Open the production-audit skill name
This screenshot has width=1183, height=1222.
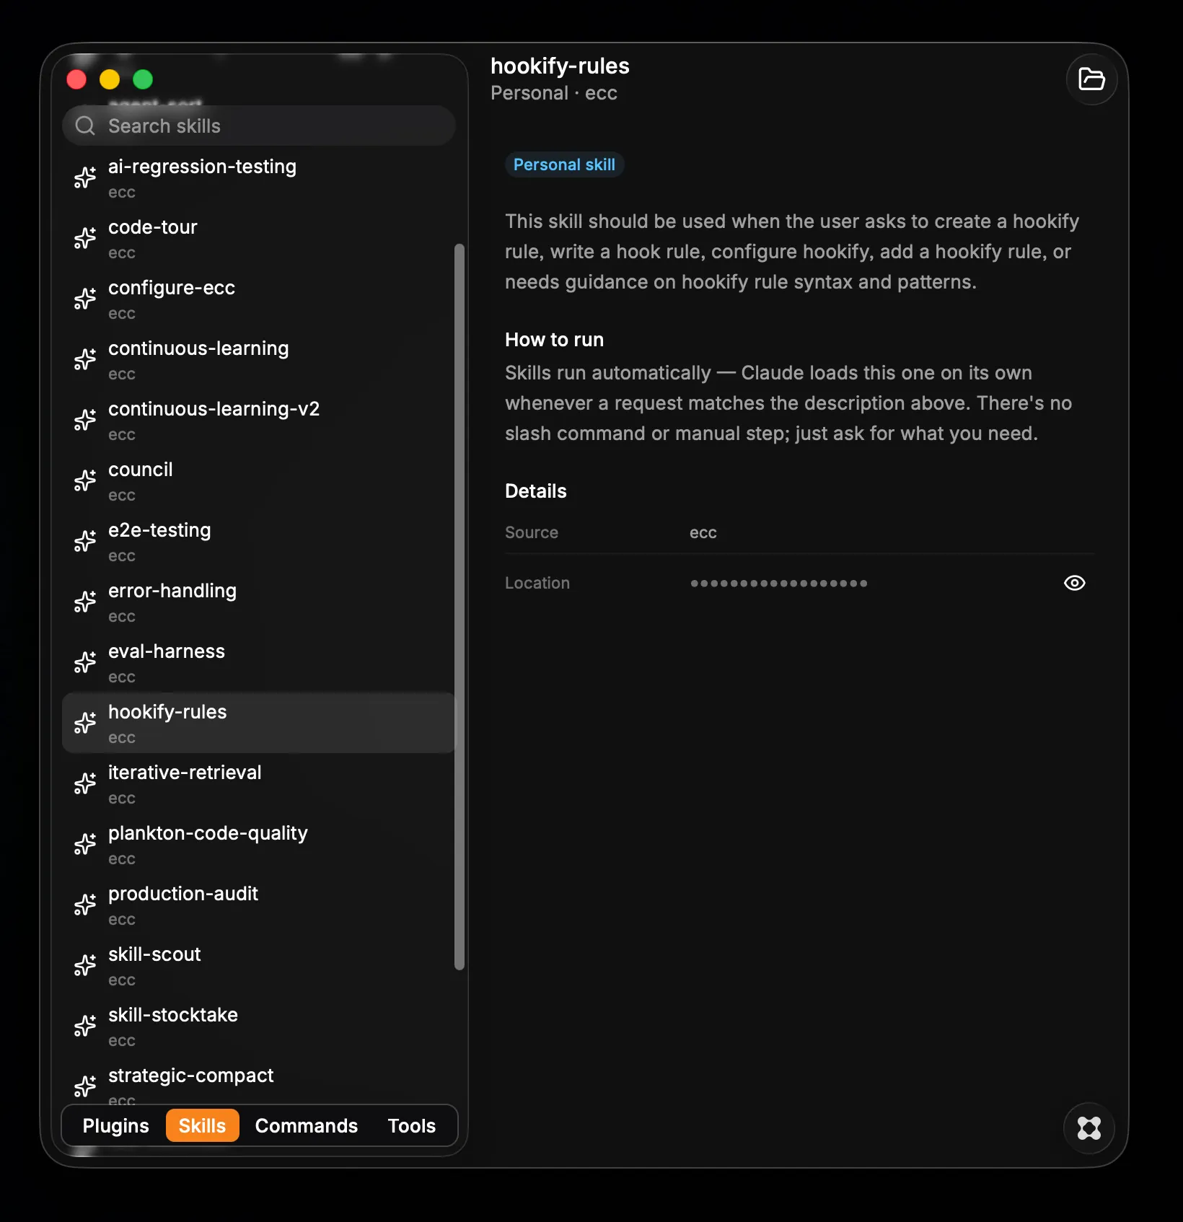tap(183, 894)
